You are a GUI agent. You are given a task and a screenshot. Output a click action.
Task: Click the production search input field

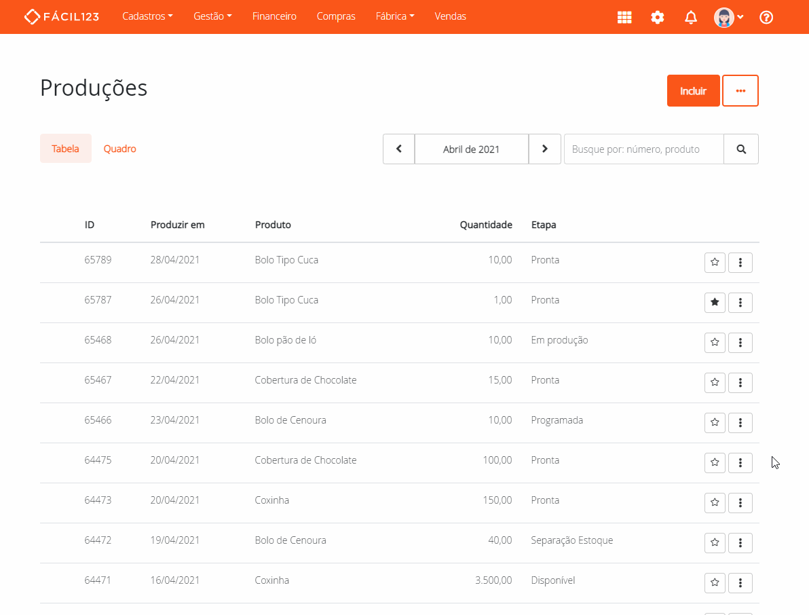tap(643, 149)
